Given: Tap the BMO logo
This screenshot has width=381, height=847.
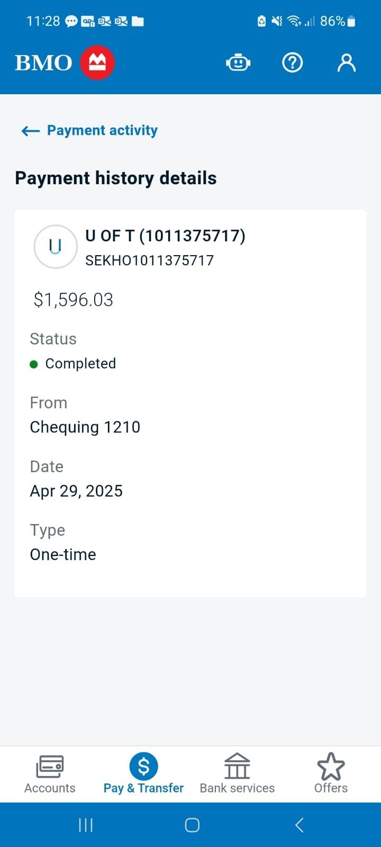Looking at the screenshot, I should tap(65, 62).
